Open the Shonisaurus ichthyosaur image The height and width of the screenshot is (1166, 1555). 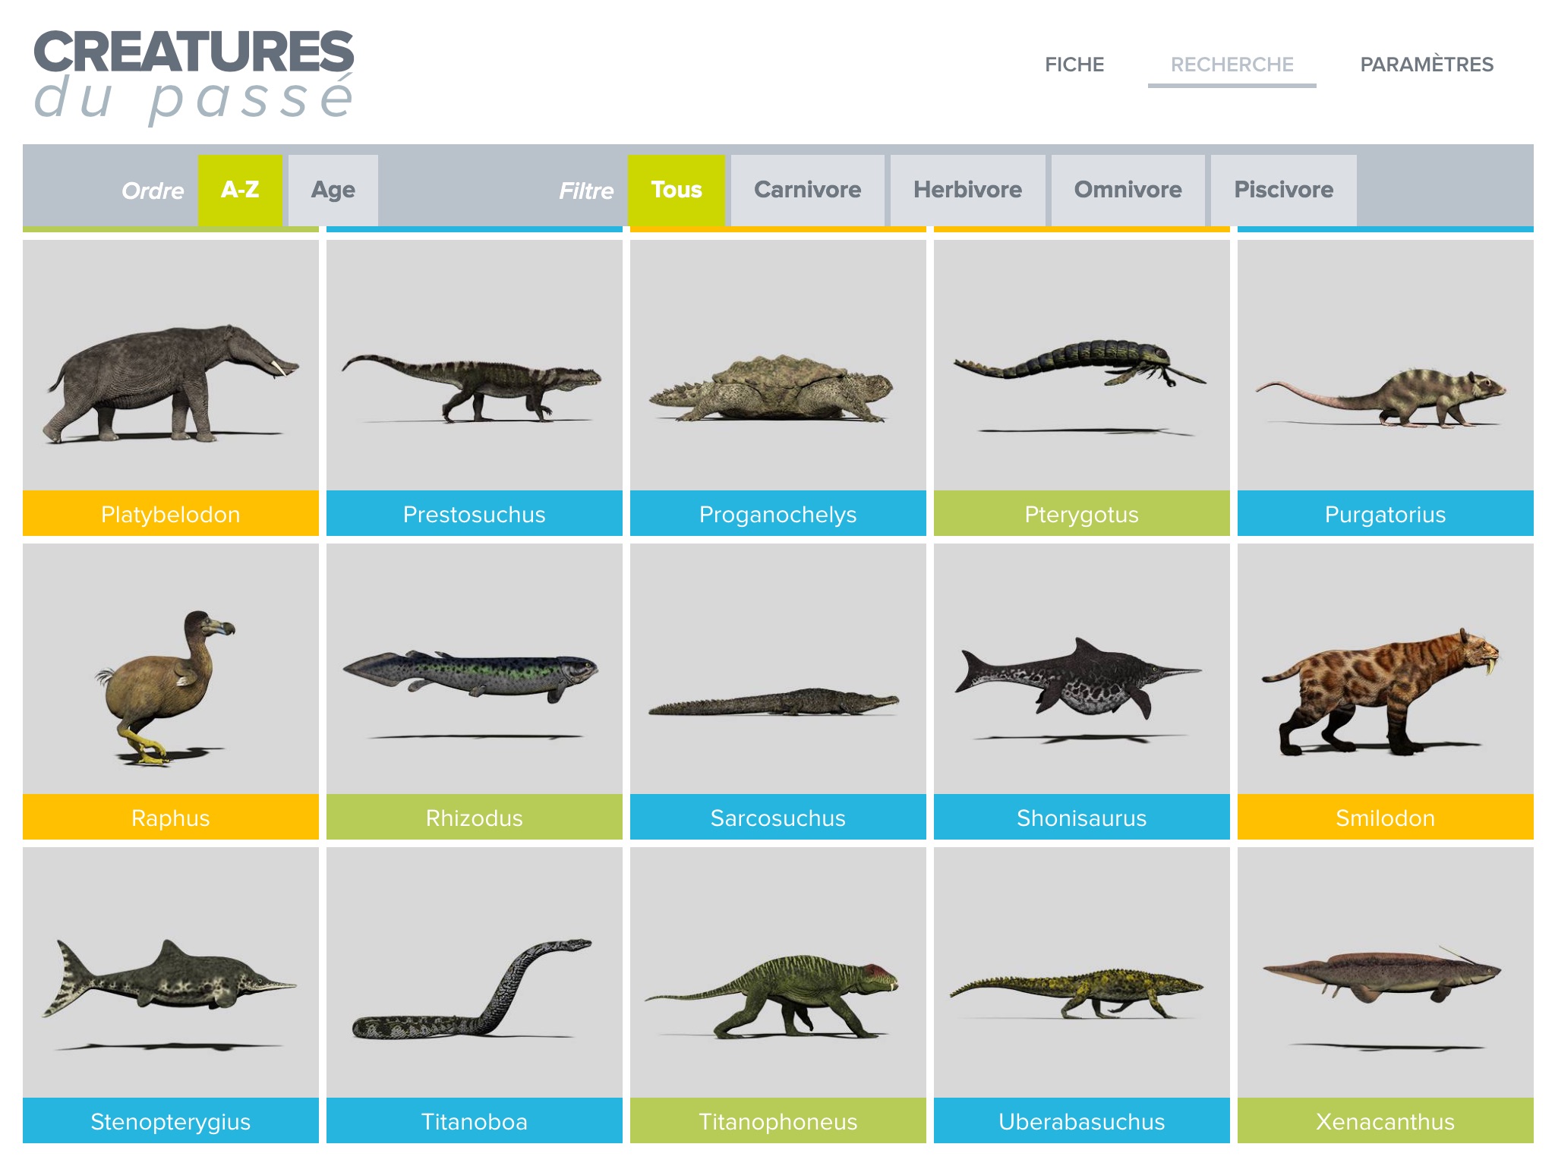1082,669
